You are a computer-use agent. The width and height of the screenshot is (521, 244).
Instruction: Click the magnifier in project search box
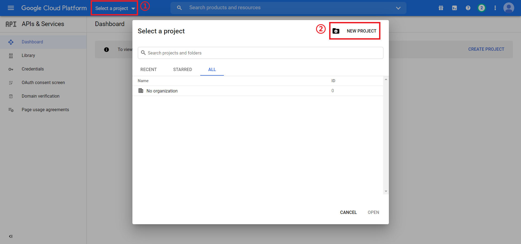tap(143, 53)
